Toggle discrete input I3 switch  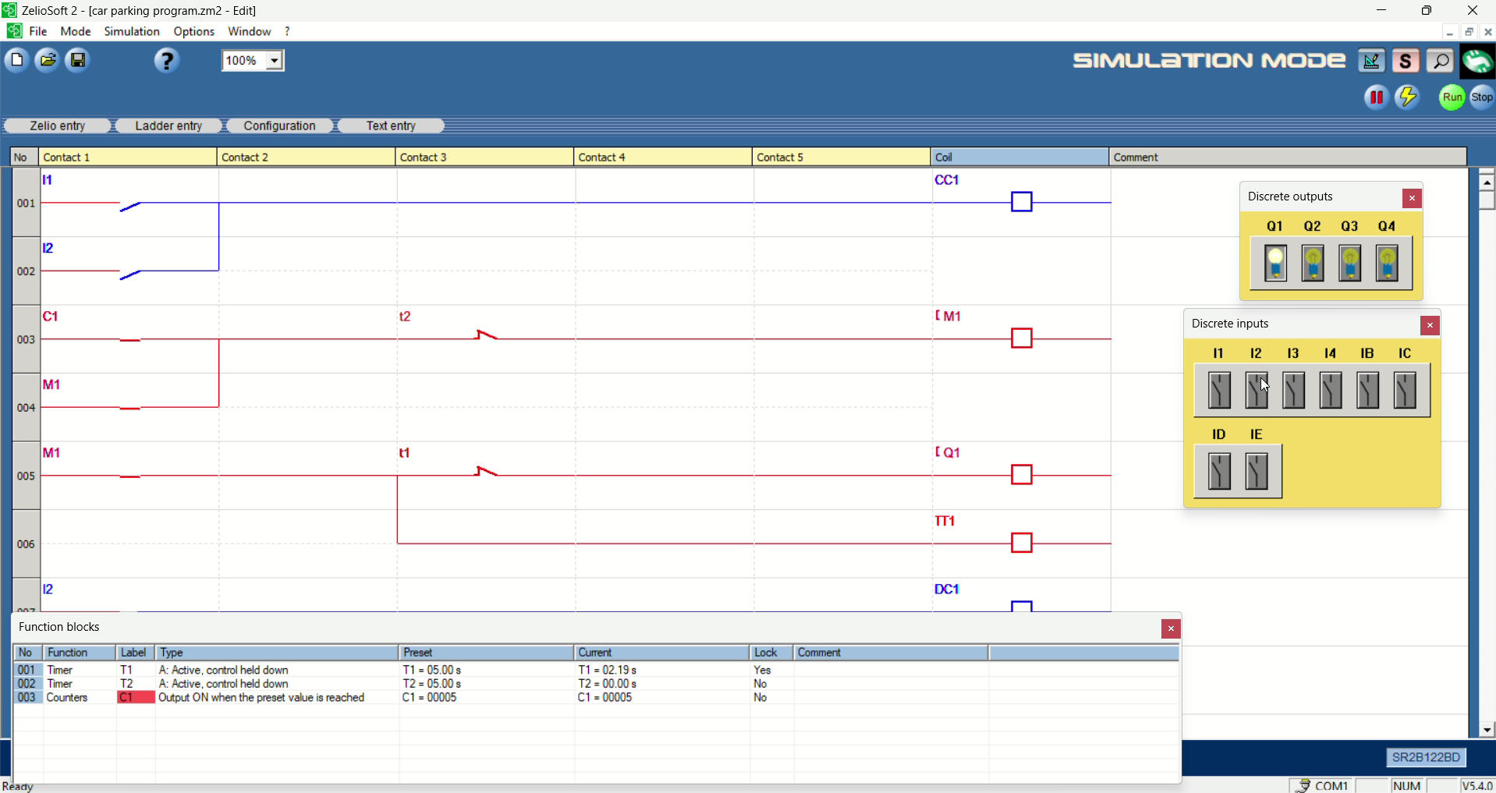coord(1294,390)
